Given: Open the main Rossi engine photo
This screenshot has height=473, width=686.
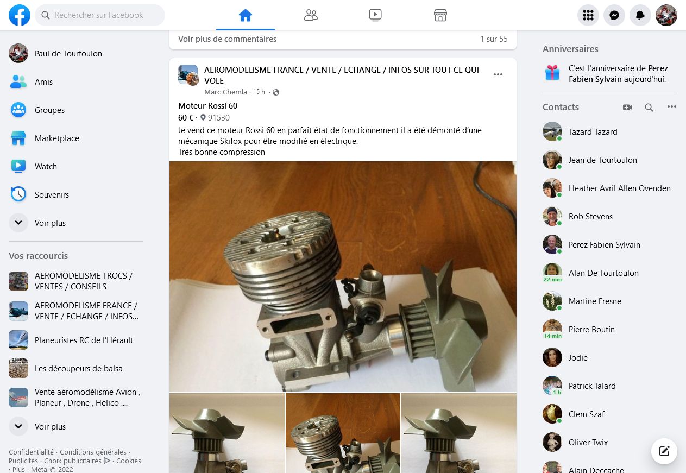Looking at the screenshot, I should (343, 276).
